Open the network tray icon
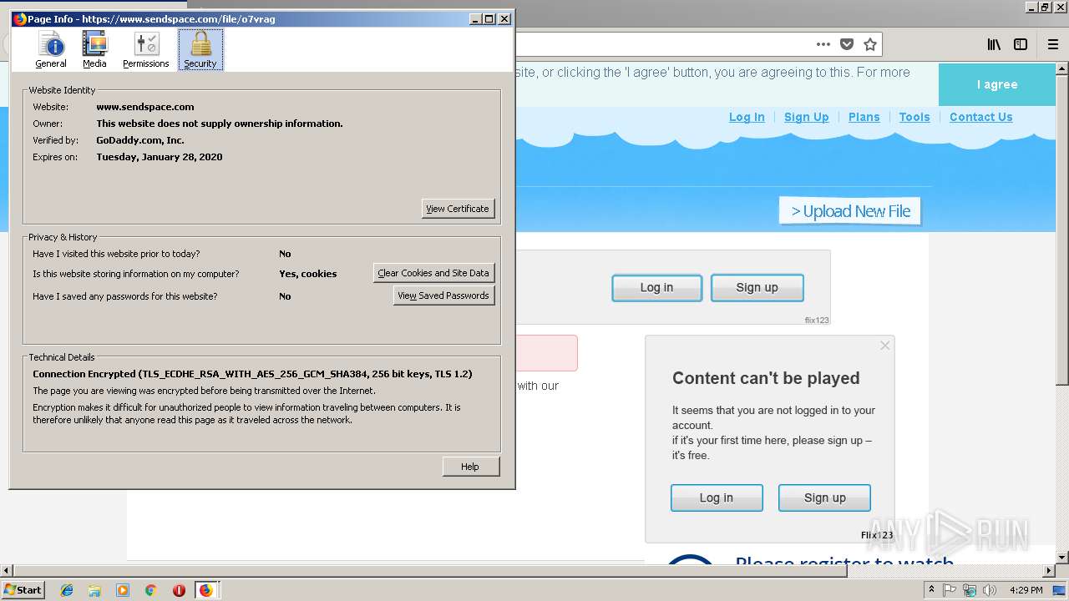 970,590
